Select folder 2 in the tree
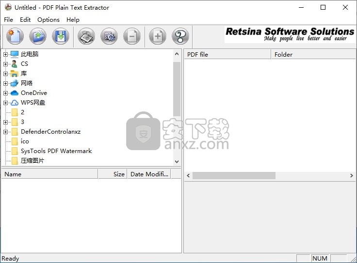Image resolution: width=357 pixels, height=263 pixels. 22,112
